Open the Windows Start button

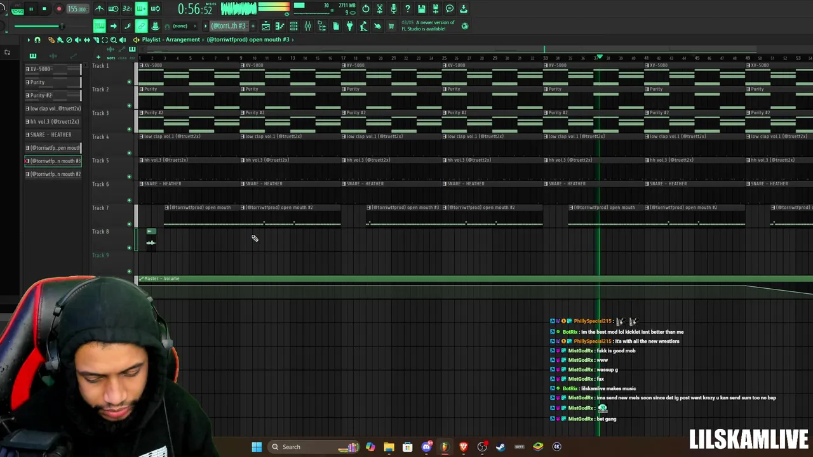point(257,447)
